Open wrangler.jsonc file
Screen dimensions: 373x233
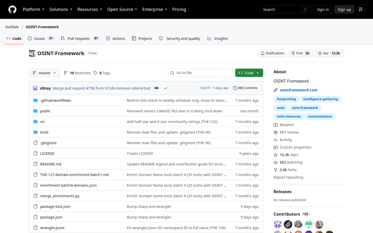pos(52,228)
